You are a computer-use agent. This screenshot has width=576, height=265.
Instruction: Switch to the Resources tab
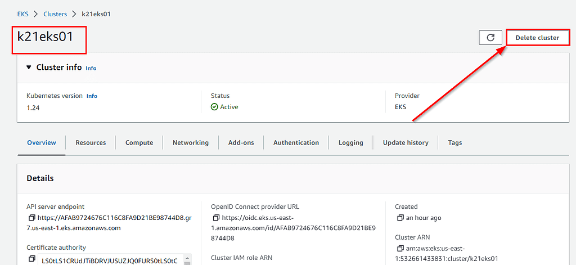point(91,143)
